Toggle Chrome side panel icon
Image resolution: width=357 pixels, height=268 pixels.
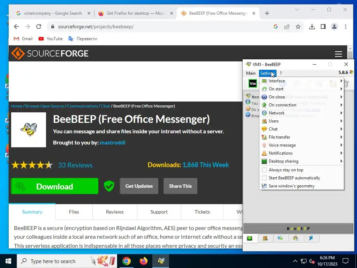323,27
